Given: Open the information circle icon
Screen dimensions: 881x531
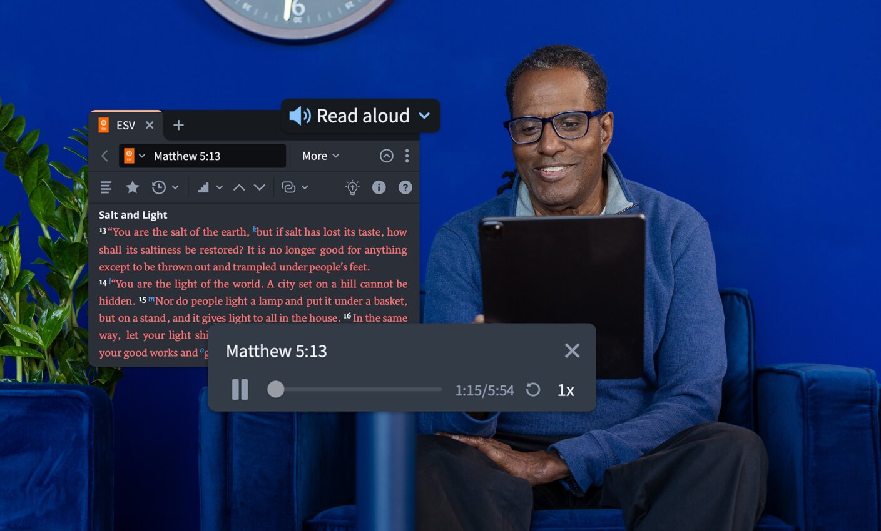Looking at the screenshot, I should (379, 187).
